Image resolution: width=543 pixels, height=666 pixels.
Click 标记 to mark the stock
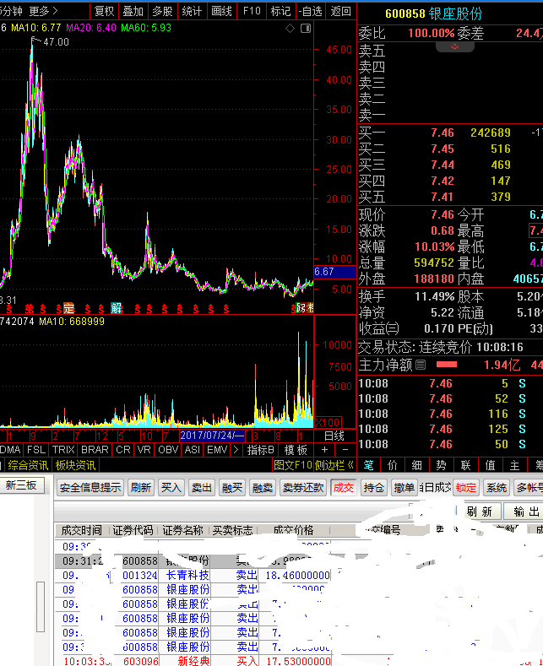(281, 11)
